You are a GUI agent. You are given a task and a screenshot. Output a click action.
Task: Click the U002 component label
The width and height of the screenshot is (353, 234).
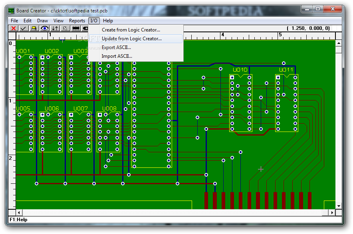[x=52, y=51]
